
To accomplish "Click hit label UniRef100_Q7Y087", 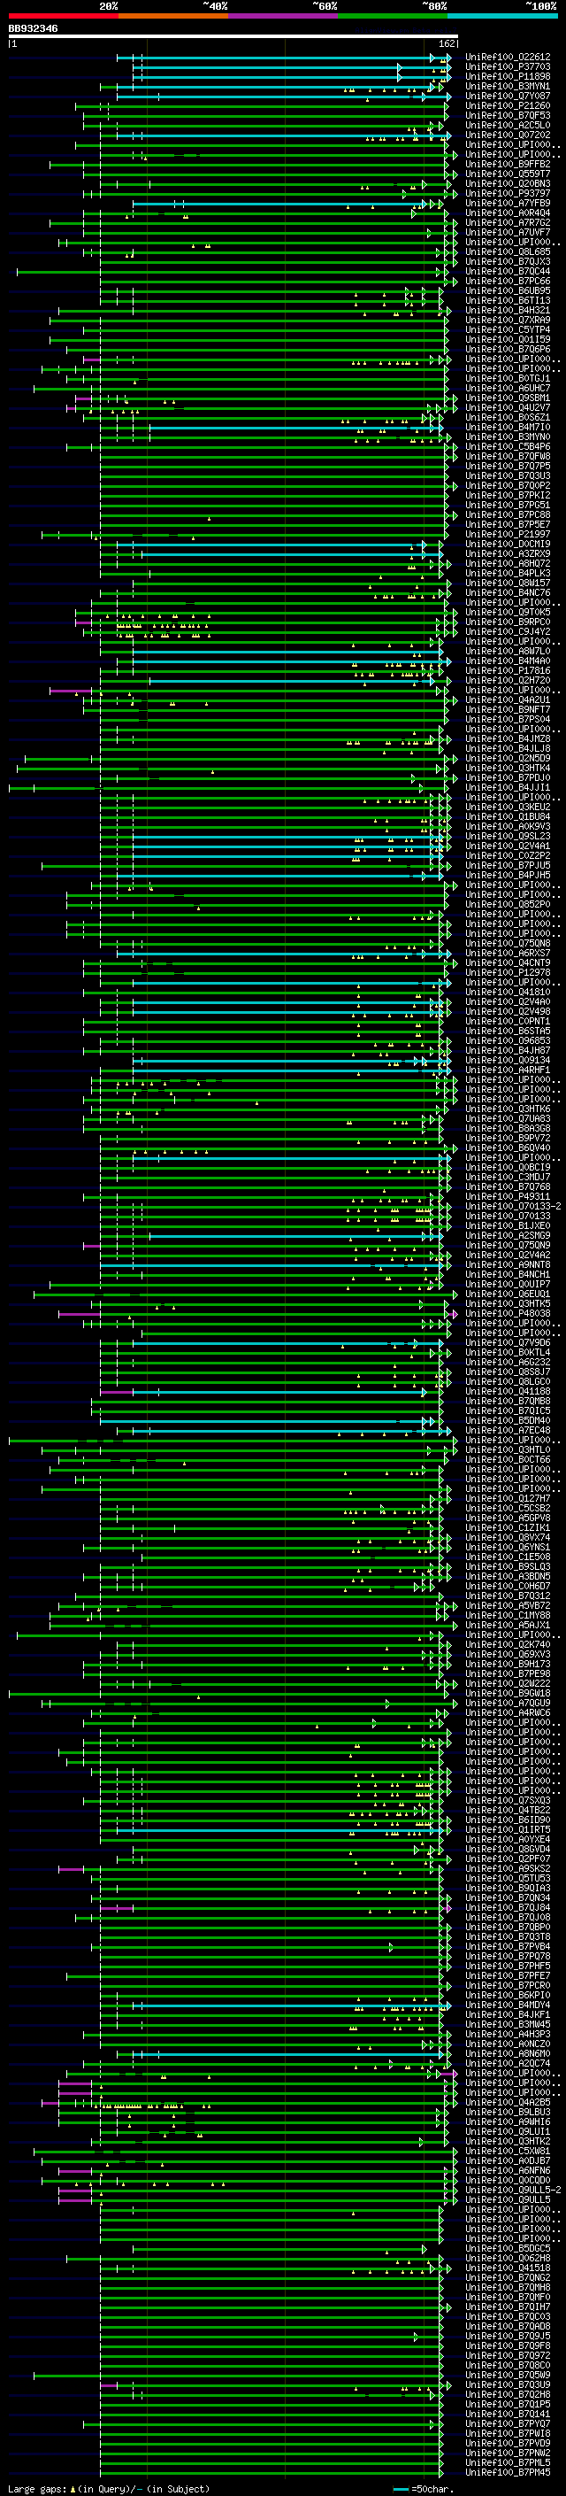I will pos(508,96).
